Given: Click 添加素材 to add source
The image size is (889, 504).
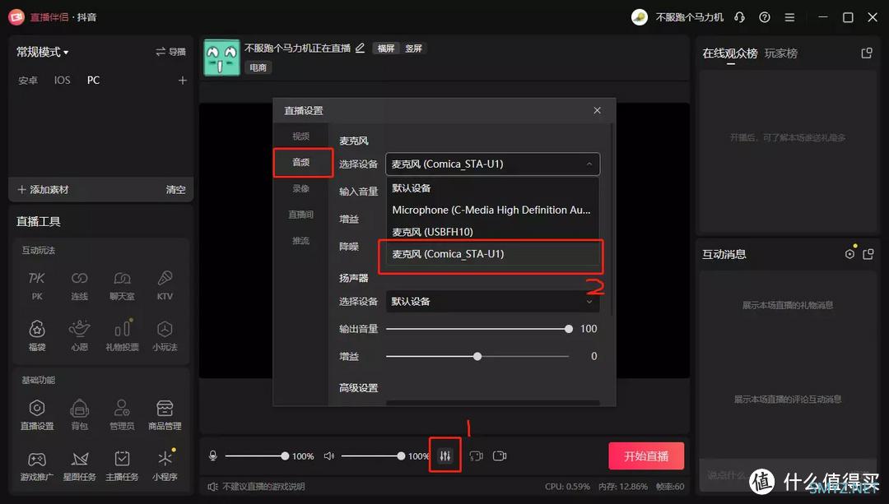Looking at the screenshot, I should click(x=43, y=190).
